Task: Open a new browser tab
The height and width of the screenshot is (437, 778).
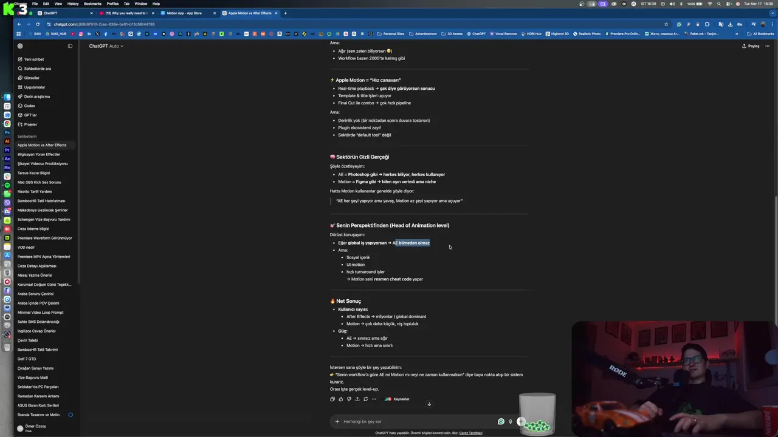Action: point(286,13)
